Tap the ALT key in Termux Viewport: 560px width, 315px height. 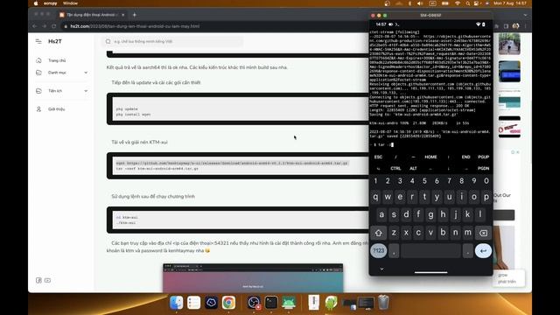413,168
